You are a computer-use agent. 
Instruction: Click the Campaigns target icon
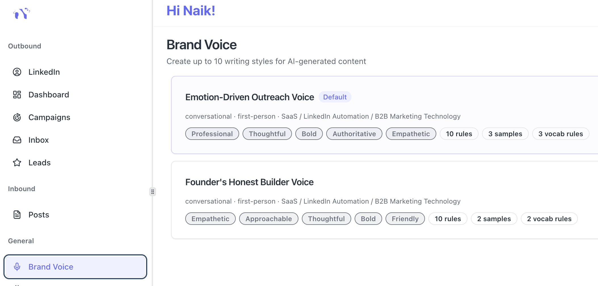click(x=17, y=117)
